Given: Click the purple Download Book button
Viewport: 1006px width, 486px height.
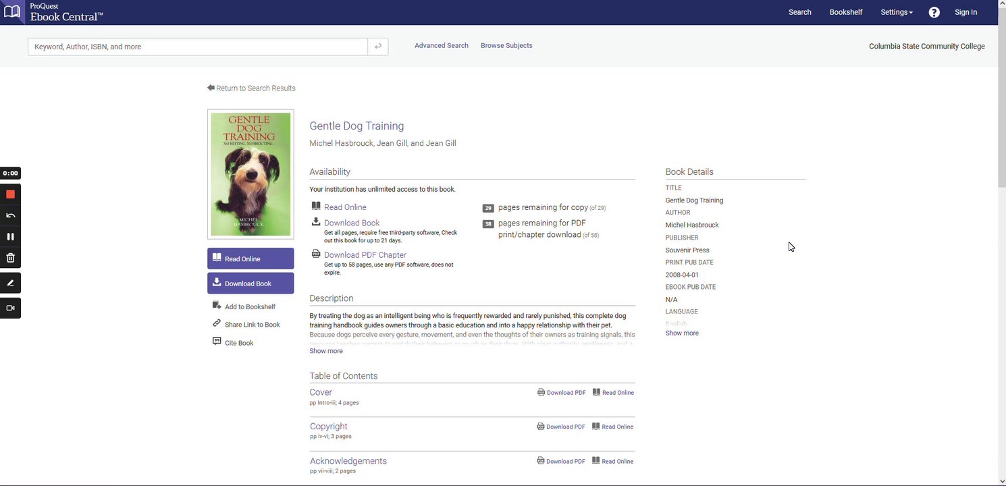Looking at the screenshot, I should (x=250, y=283).
